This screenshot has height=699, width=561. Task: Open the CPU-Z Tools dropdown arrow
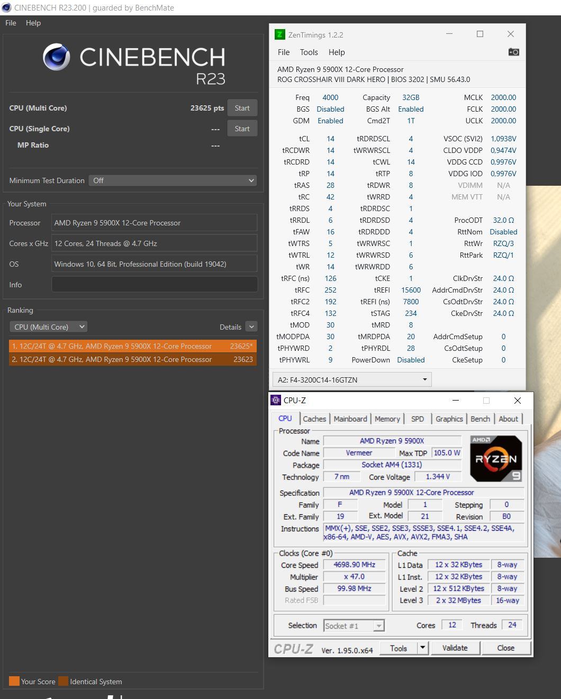[x=422, y=648]
